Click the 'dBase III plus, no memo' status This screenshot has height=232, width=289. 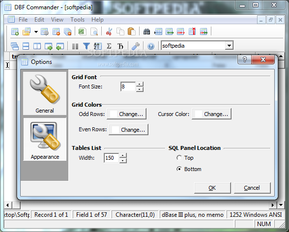[x=193, y=215]
